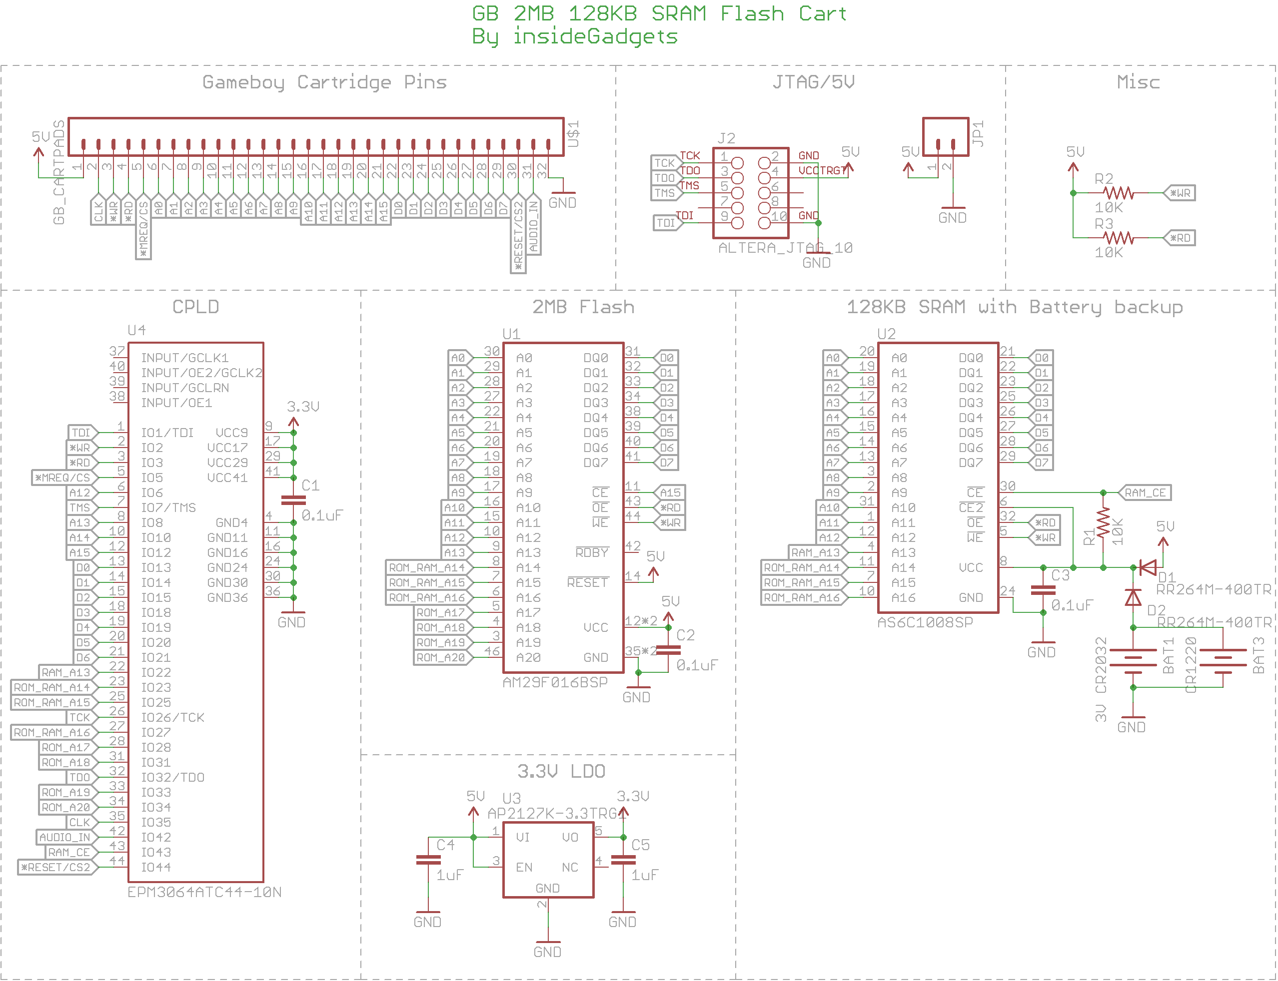The height and width of the screenshot is (981, 1278).
Task: Click the 'AS6C1008SP' part name
Action: [925, 622]
